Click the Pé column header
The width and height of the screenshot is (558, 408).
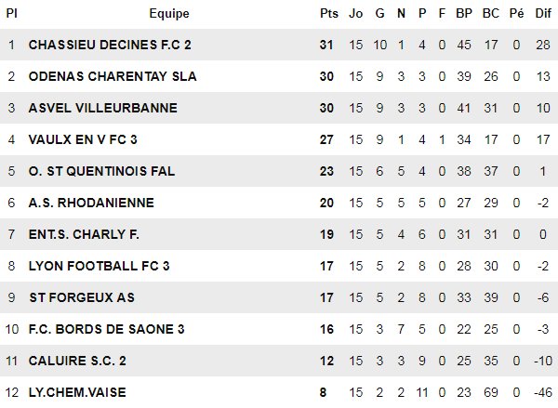pyautogui.click(x=517, y=13)
